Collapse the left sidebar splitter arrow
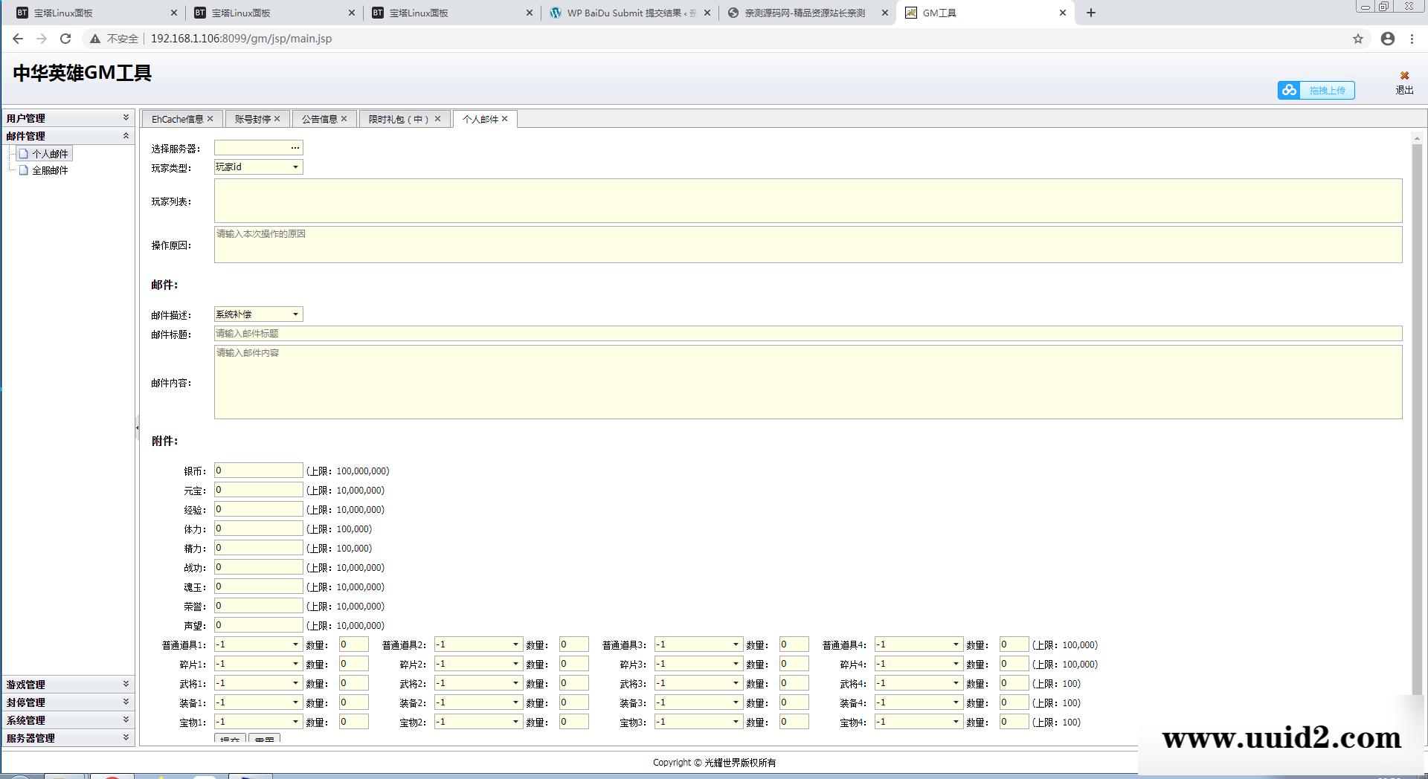Screen dimensions: 1428x779 coord(137,427)
